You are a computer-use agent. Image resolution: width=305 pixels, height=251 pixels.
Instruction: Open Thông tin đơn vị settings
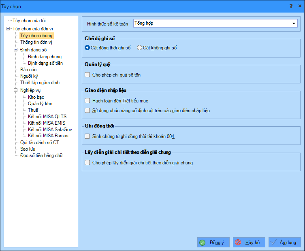[x=36, y=42]
